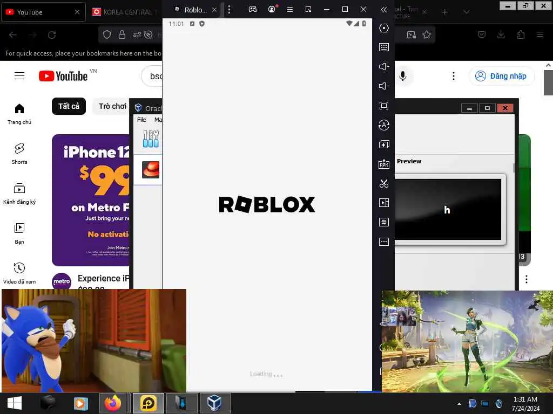Open the synchronizer icon in emulator sidebar

coord(384,222)
